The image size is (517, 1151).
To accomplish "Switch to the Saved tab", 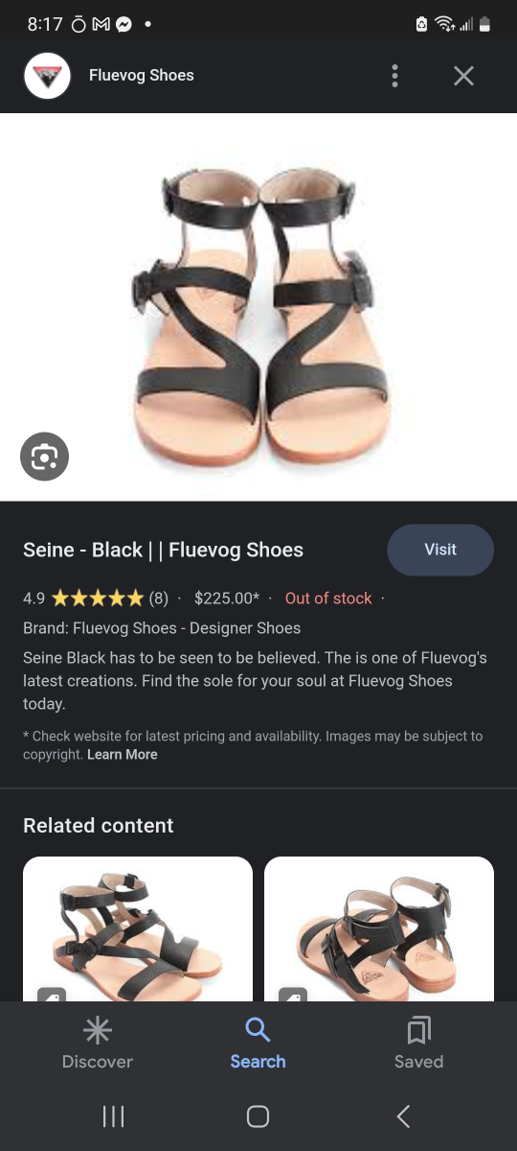I will pos(418,1044).
